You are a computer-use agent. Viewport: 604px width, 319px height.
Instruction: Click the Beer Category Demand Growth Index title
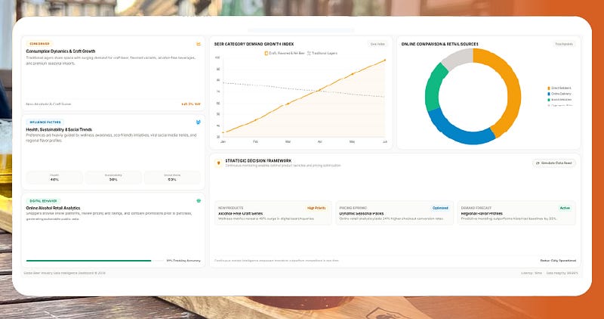click(254, 45)
